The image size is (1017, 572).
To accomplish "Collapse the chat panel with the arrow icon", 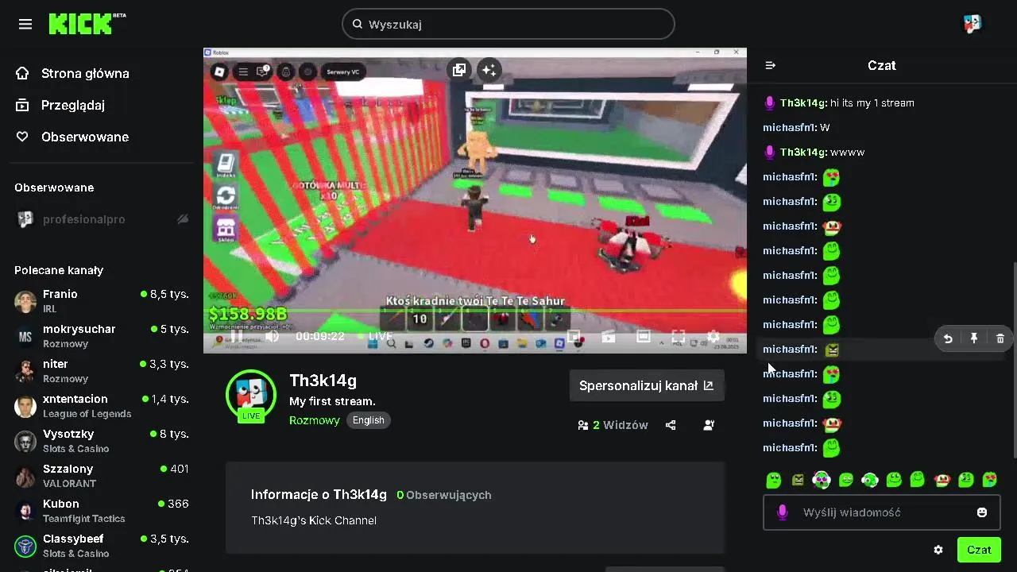I will [770, 65].
